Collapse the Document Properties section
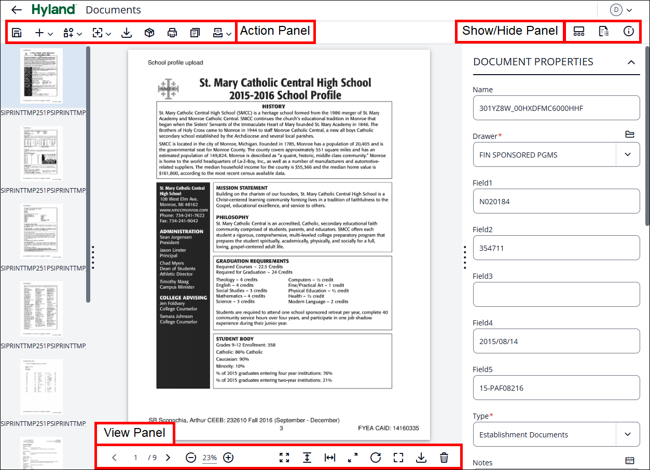Viewport: 650px width, 470px height. pos(631,62)
